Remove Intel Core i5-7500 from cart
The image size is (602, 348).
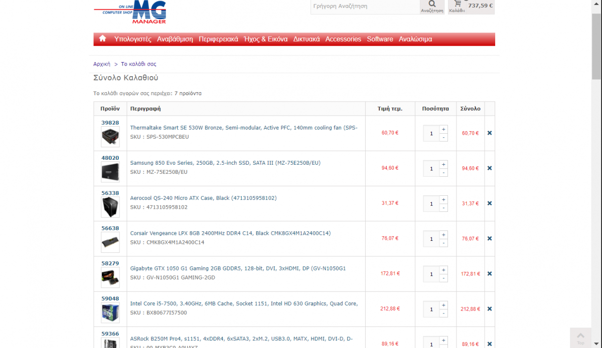pos(490,309)
